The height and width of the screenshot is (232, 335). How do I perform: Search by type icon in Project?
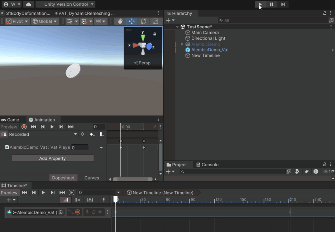[297, 172]
